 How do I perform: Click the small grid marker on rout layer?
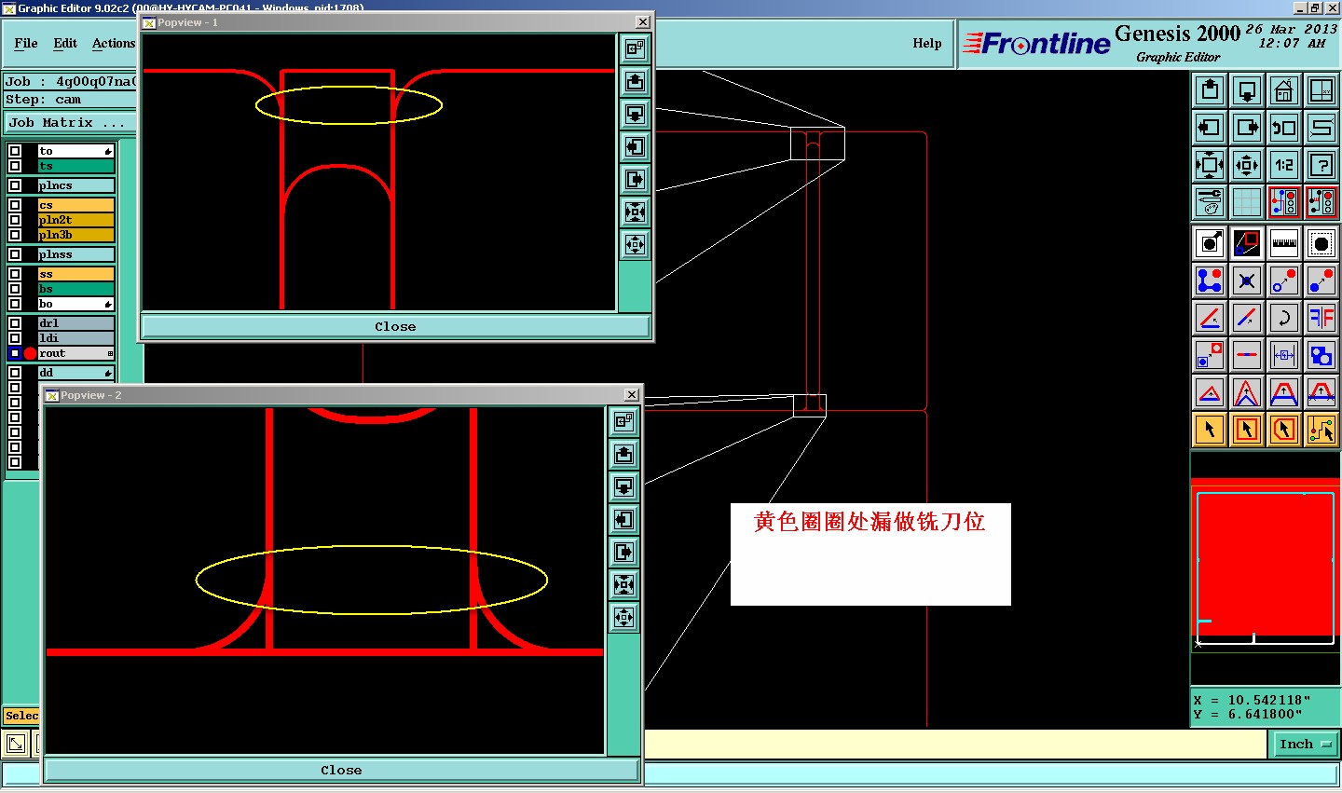(110, 353)
